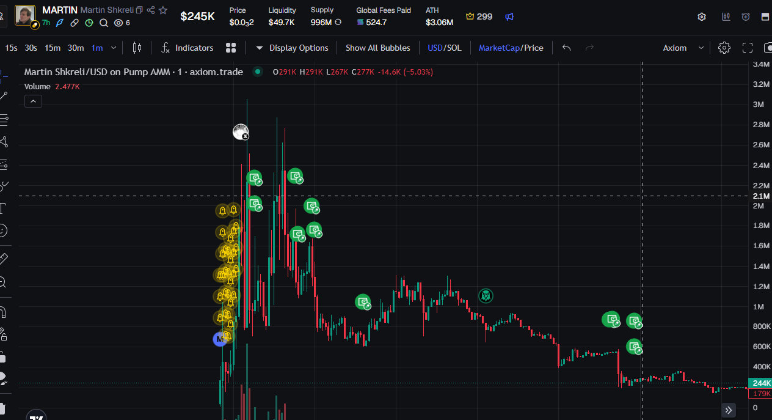Click the owl avatar bubble on chart
Image resolution: width=772 pixels, height=420 pixels.
486,297
